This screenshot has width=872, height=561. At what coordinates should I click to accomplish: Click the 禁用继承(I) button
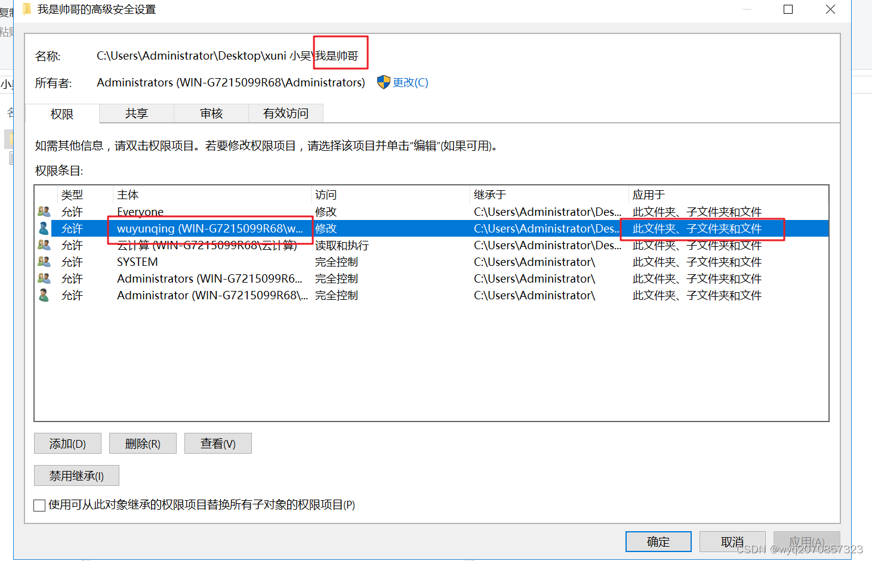pos(76,475)
